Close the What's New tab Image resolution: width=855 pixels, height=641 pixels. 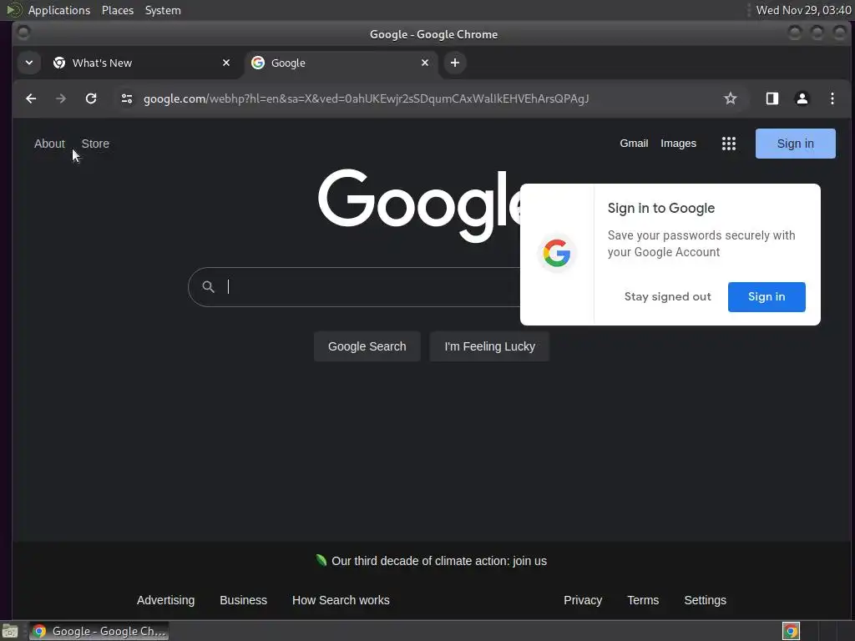click(226, 63)
